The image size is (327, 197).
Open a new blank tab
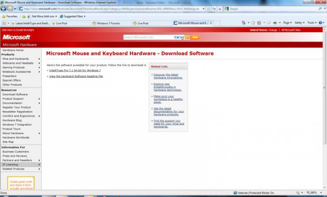click(217, 23)
